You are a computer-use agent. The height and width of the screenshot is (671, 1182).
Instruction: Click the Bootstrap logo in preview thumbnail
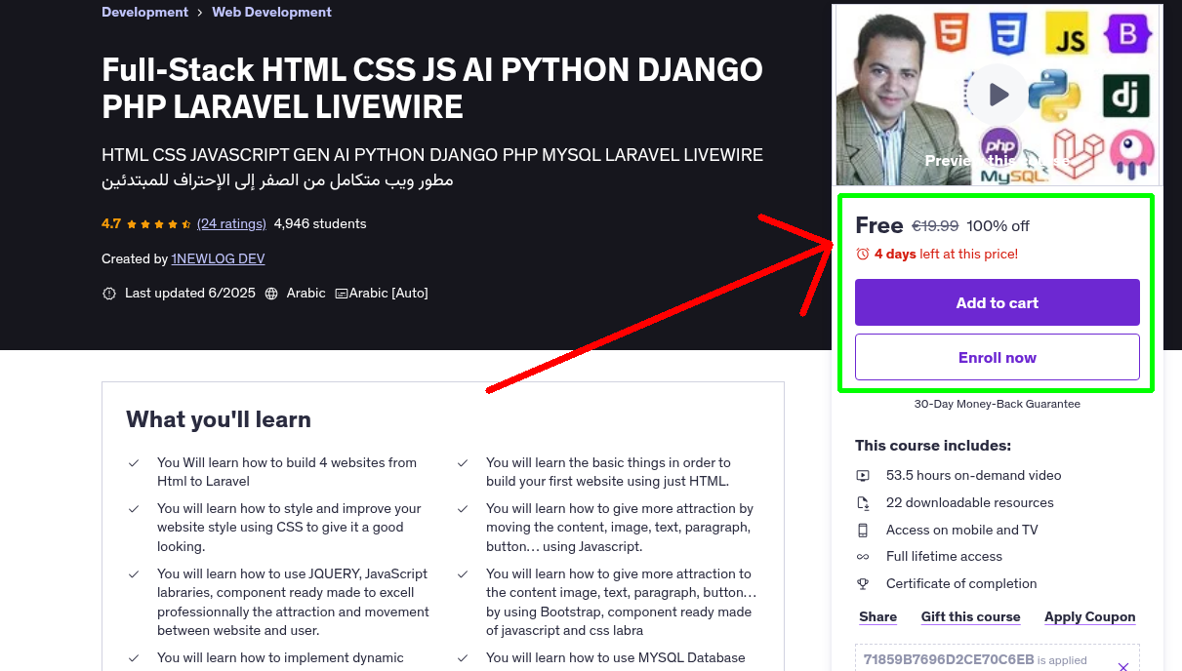pyautogui.click(x=1126, y=34)
